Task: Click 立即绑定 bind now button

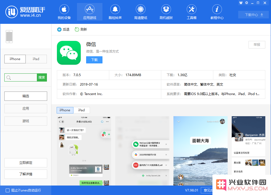Action: point(25,163)
